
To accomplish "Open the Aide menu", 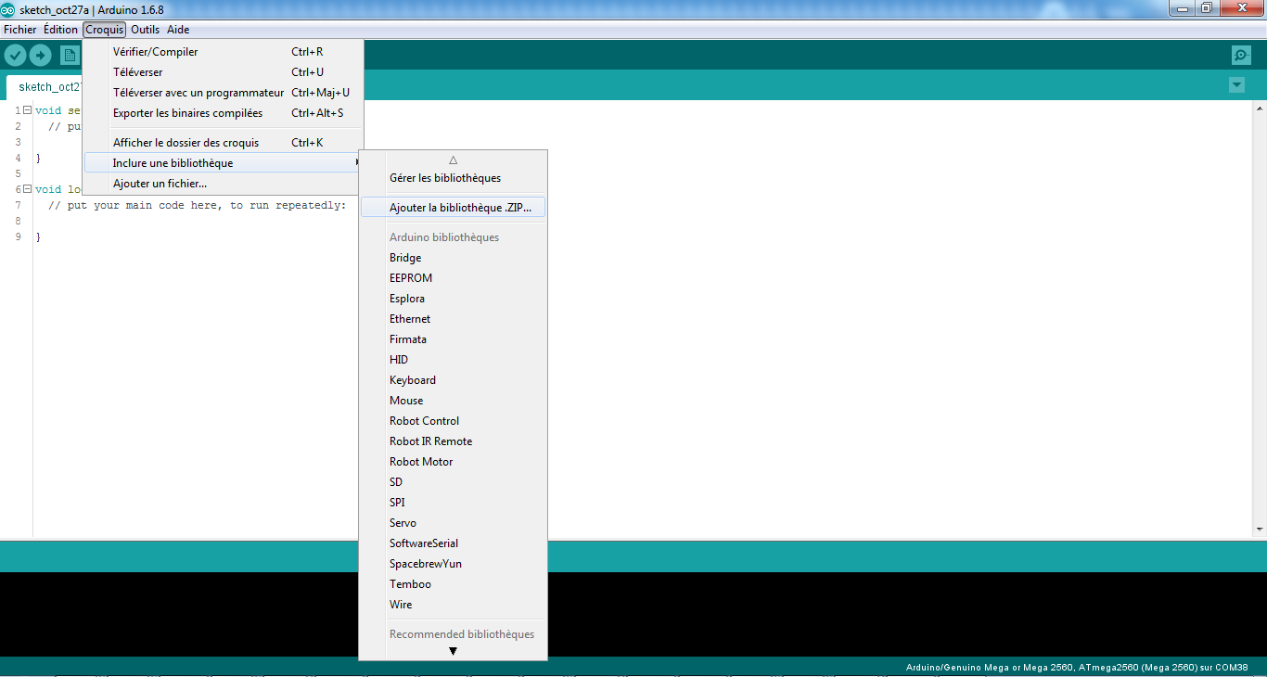I will point(178,30).
